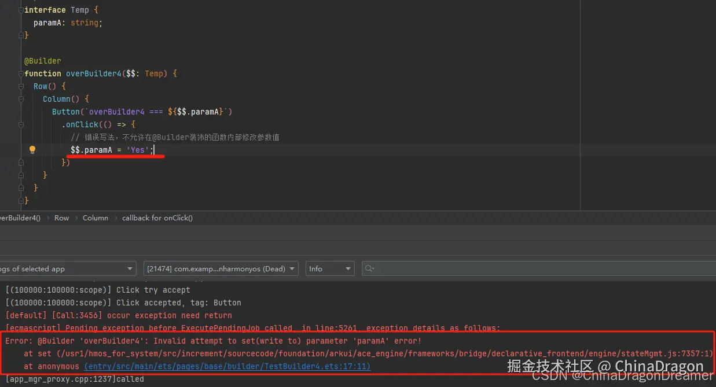
Task: Click the Button(`overBuilder4 === ...`) code line
Action: (x=142, y=112)
